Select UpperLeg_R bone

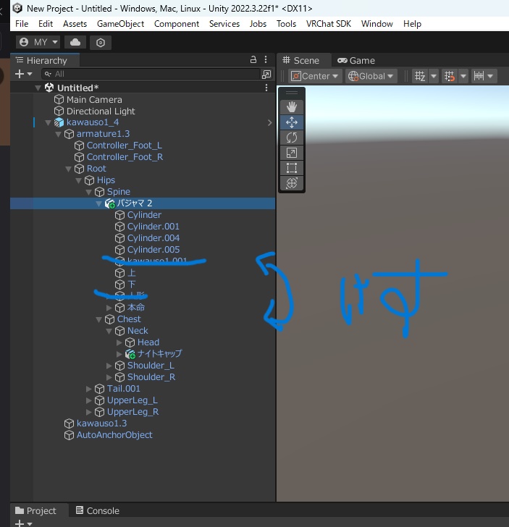pyautogui.click(x=132, y=412)
